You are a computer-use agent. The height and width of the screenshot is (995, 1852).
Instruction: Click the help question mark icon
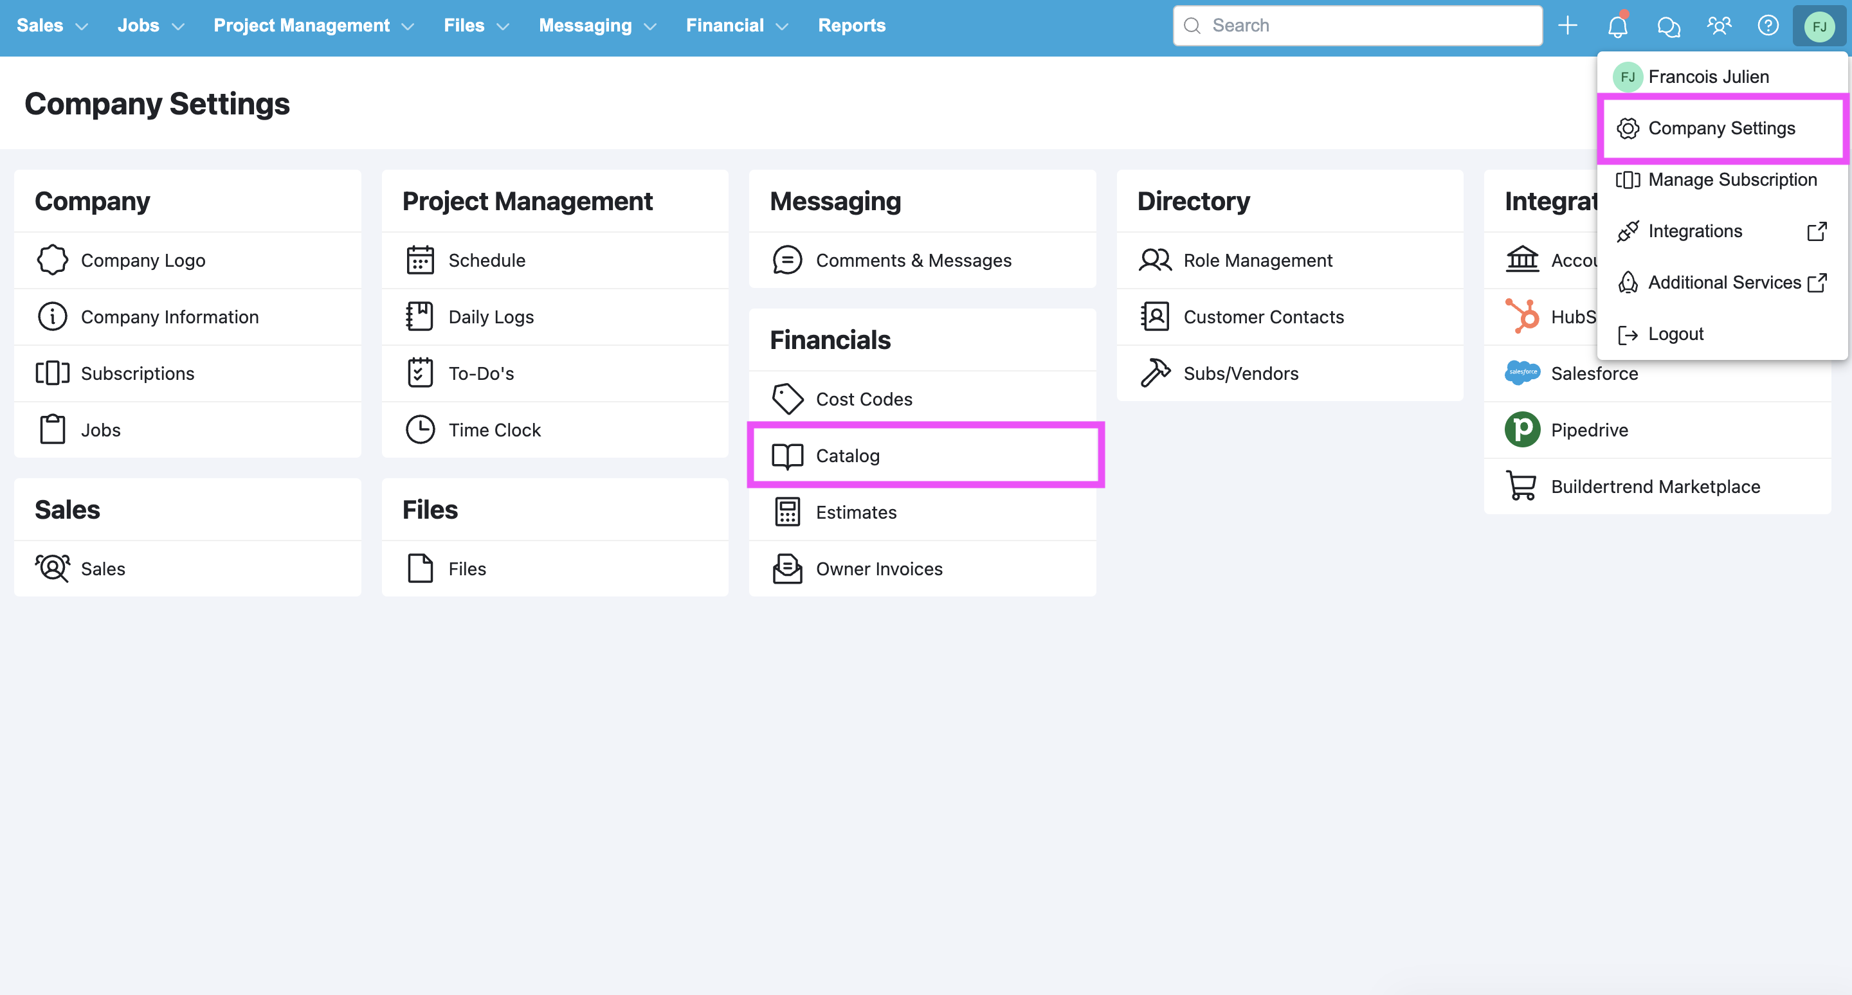coord(1768,26)
